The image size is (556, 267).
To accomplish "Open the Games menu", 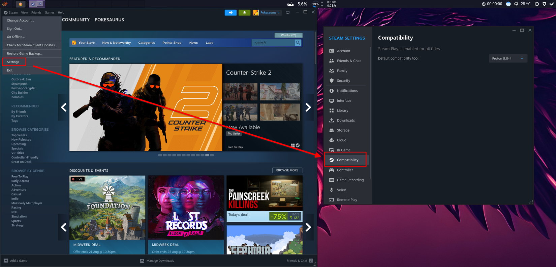I will pyautogui.click(x=50, y=12).
